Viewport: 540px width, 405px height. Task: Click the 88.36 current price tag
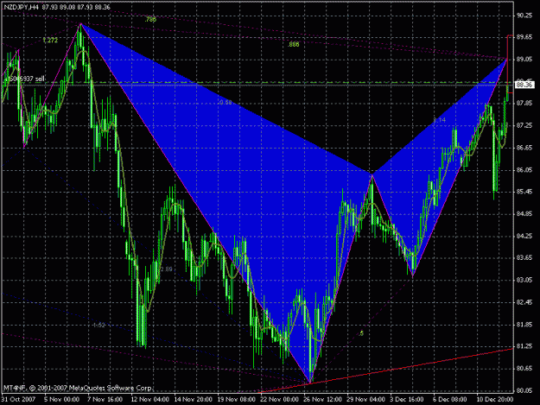pyautogui.click(x=524, y=85)
